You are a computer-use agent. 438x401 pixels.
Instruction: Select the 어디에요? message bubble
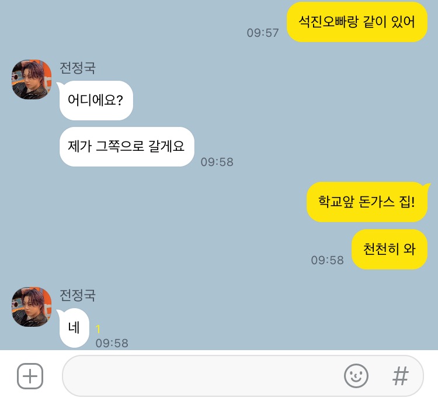(x=96, y=101)
